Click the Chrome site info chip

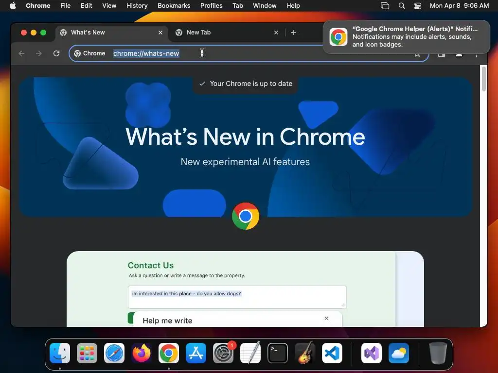click(x=89, y=53)
